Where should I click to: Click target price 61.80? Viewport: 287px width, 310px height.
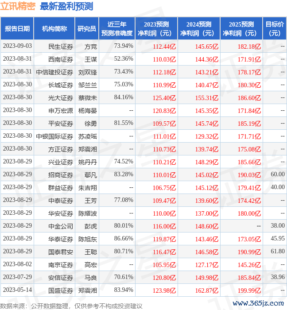278,251
